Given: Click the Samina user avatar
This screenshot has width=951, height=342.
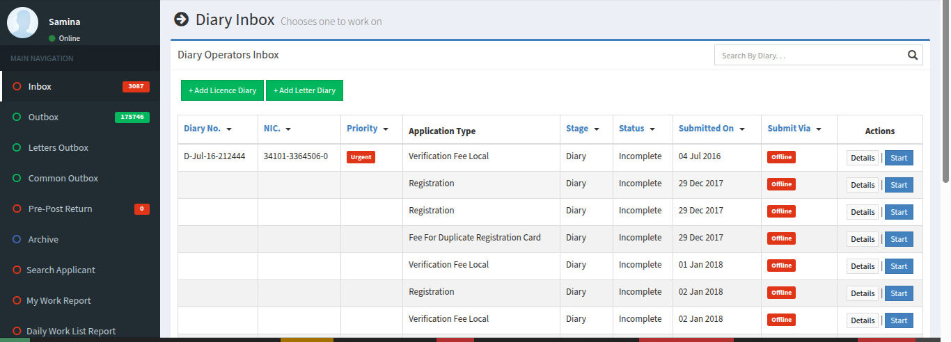Looking at the screenshot, I should (x=22, y=22).
